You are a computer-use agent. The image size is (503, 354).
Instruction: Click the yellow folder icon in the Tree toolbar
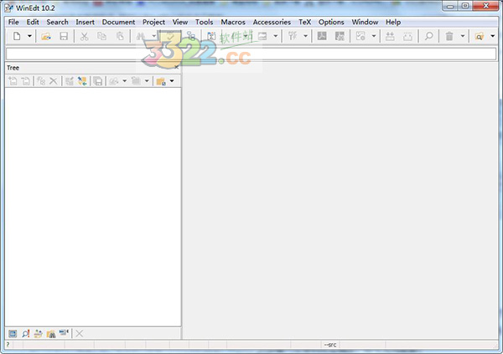coord(161,81)
